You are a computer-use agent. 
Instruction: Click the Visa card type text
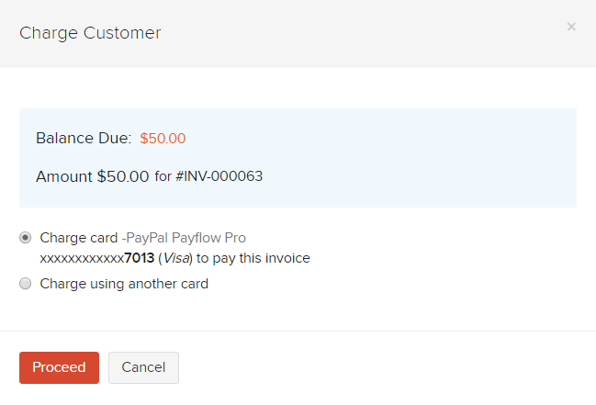coord(176,258)
